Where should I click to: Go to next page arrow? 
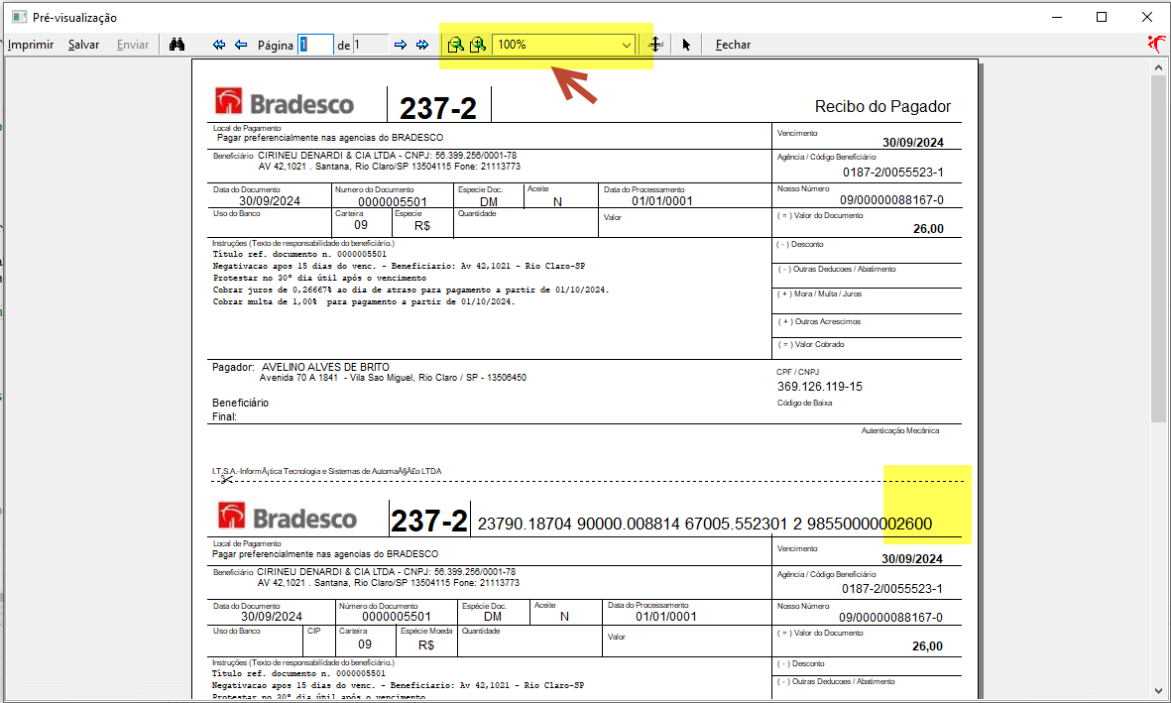click(x=401, y=45)
